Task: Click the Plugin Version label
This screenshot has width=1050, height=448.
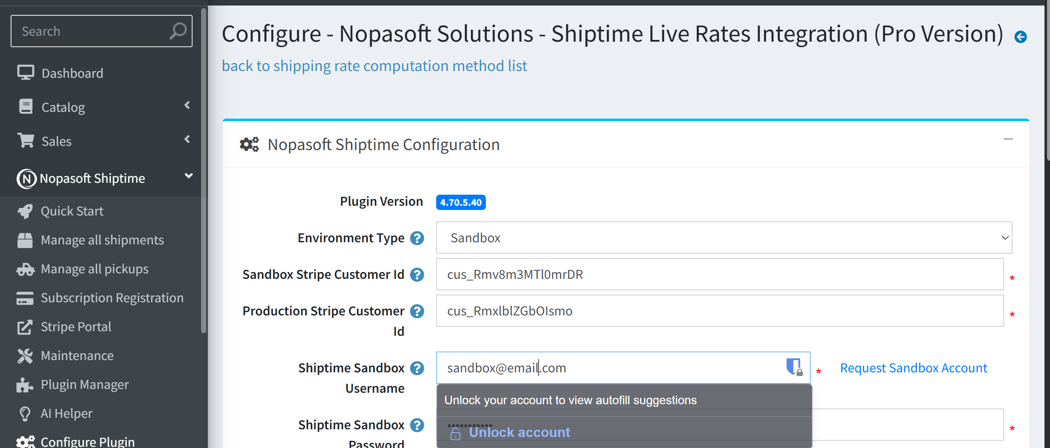Action: coord(381,201)
